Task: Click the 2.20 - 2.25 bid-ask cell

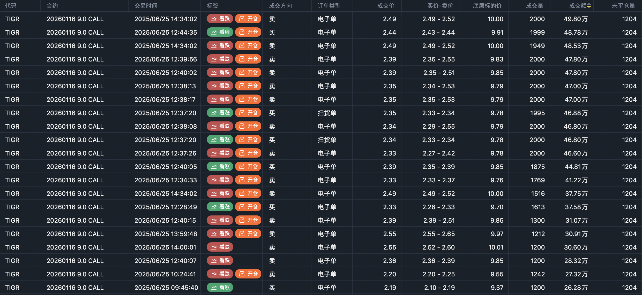Action: [x=439, y=274]
